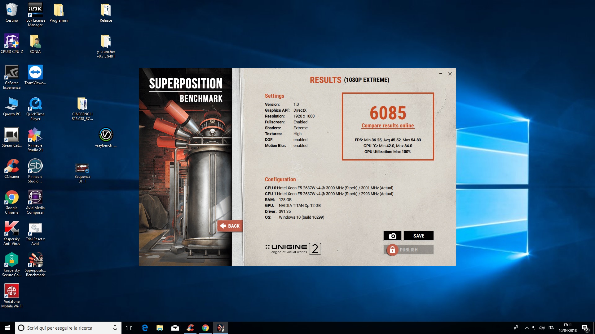595x334 pixels.
Task: Launch QuickTime Player shortcut
Action: click(35, 109)
